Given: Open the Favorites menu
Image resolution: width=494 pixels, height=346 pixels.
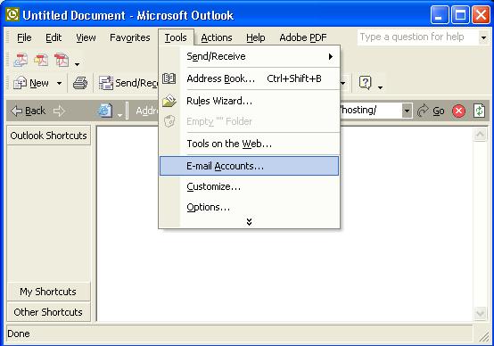Looking at the screenshot, I should 130,37.
